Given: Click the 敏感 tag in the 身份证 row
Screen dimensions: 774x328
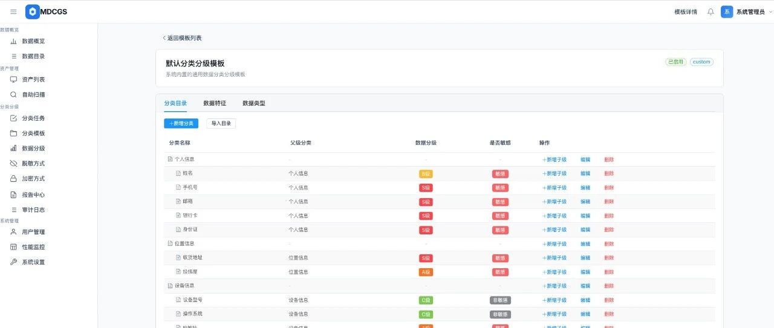Looking at the screenshot, I should point(500,230).
